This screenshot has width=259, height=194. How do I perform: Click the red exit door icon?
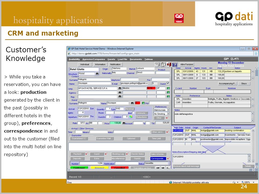pos(169,64)
